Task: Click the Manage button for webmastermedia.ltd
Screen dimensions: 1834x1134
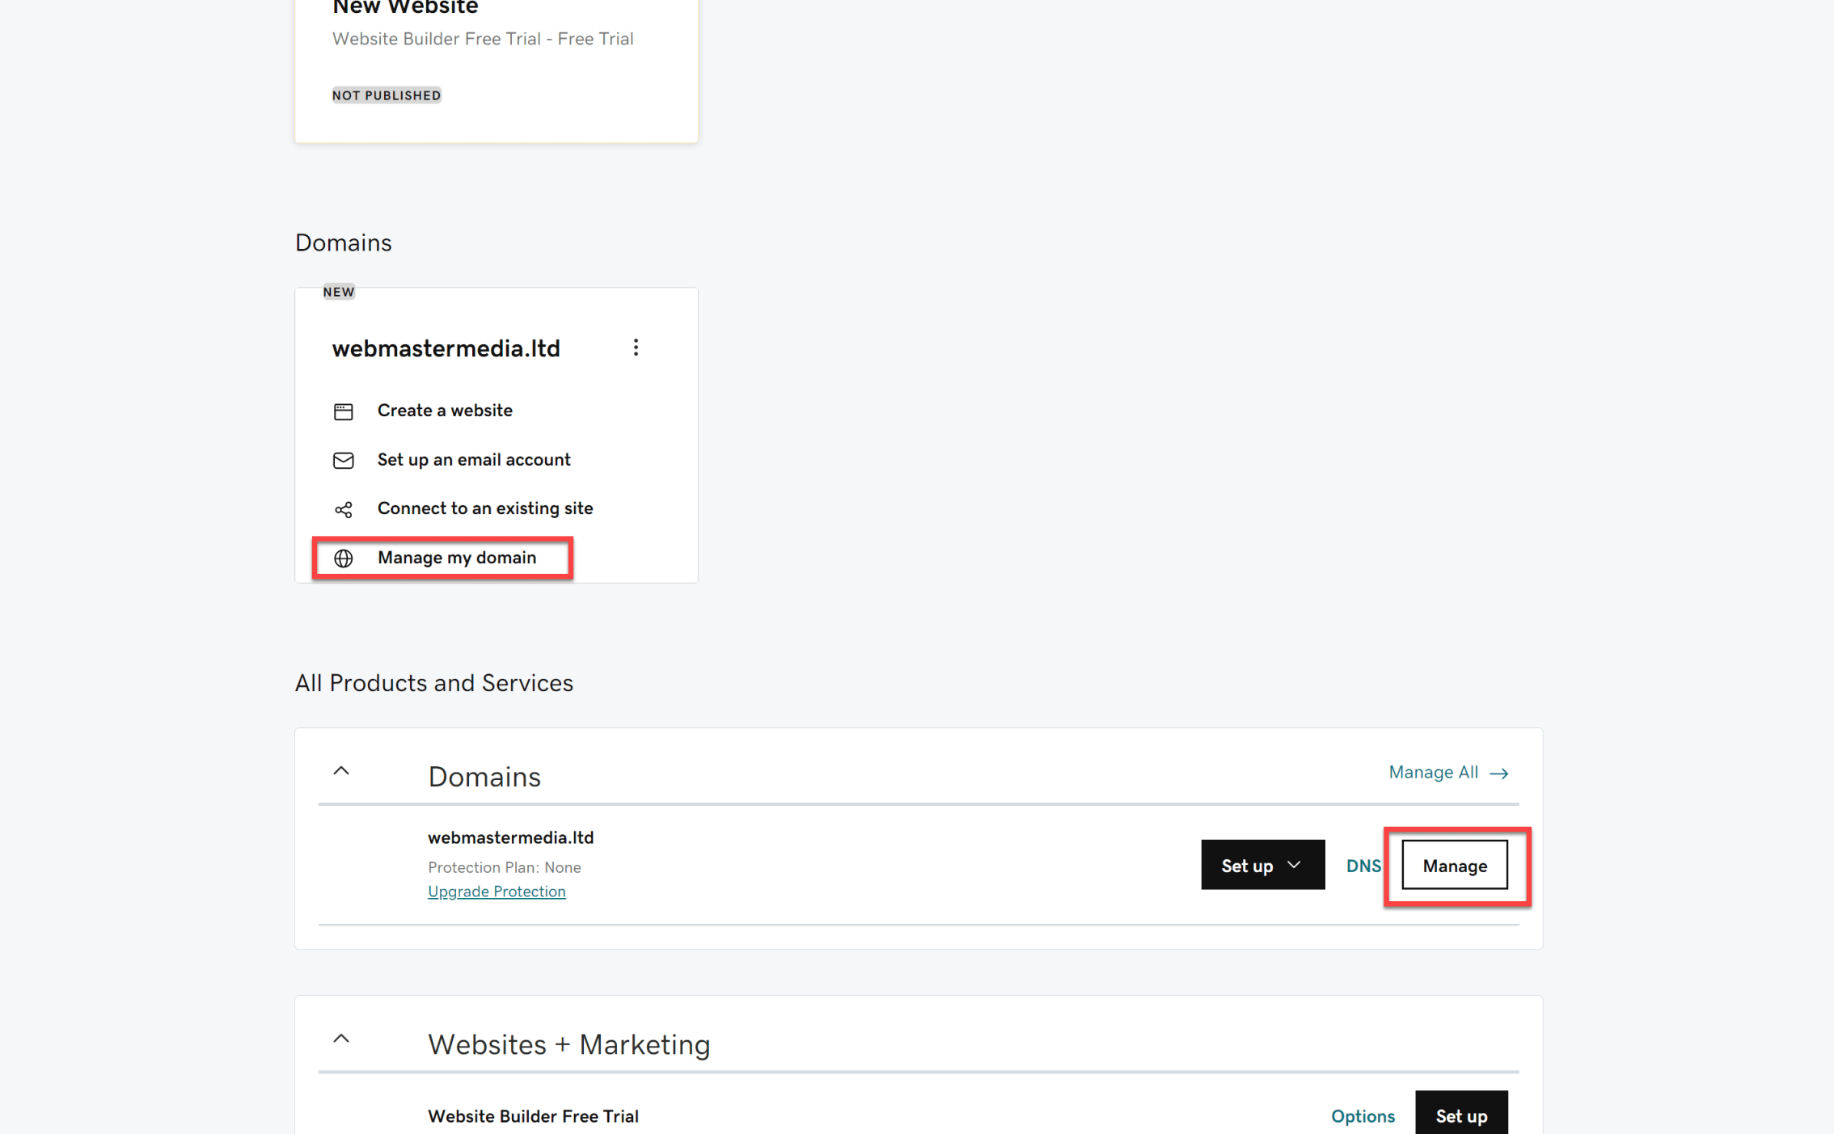Action: click(1455, 865)
